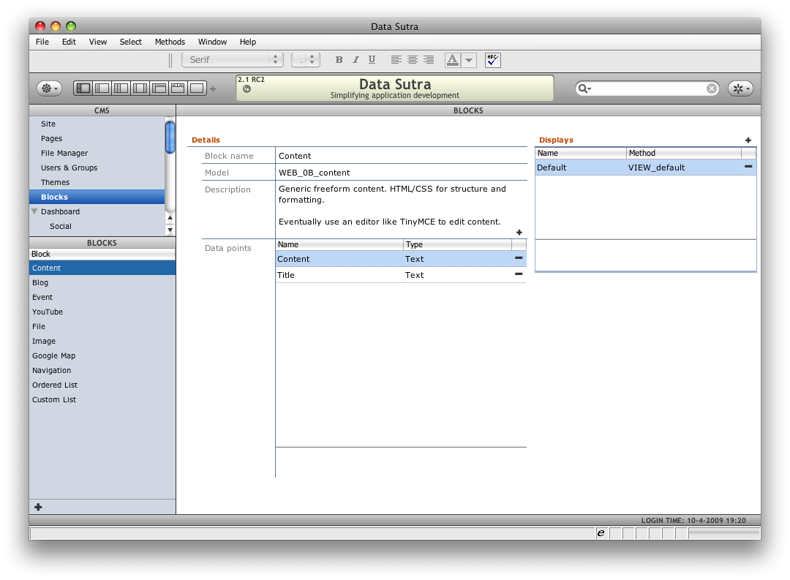790x580 pixels.
Task: Select the third layout view icon
Action: (121, 88)
